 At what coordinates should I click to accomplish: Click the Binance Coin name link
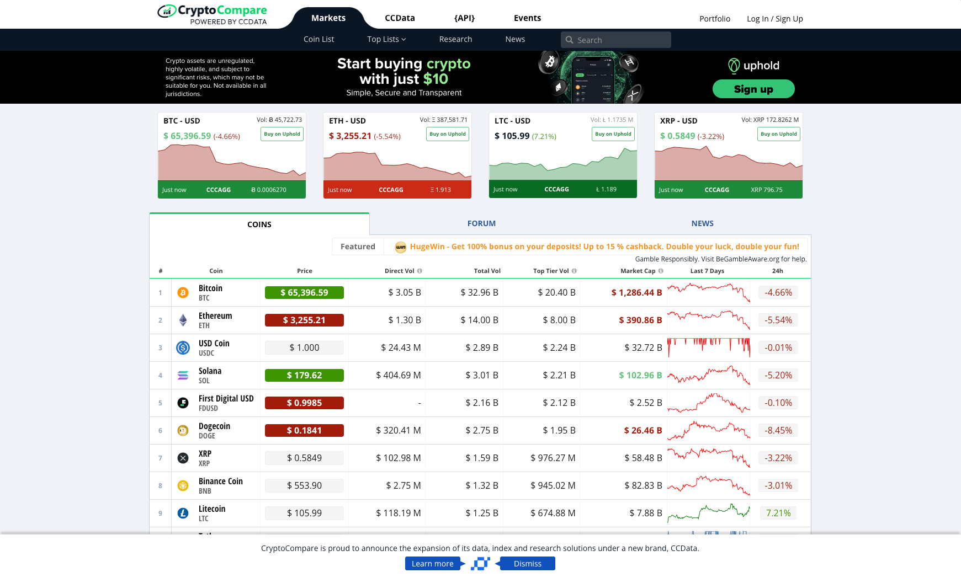click(x=221, y=482)
